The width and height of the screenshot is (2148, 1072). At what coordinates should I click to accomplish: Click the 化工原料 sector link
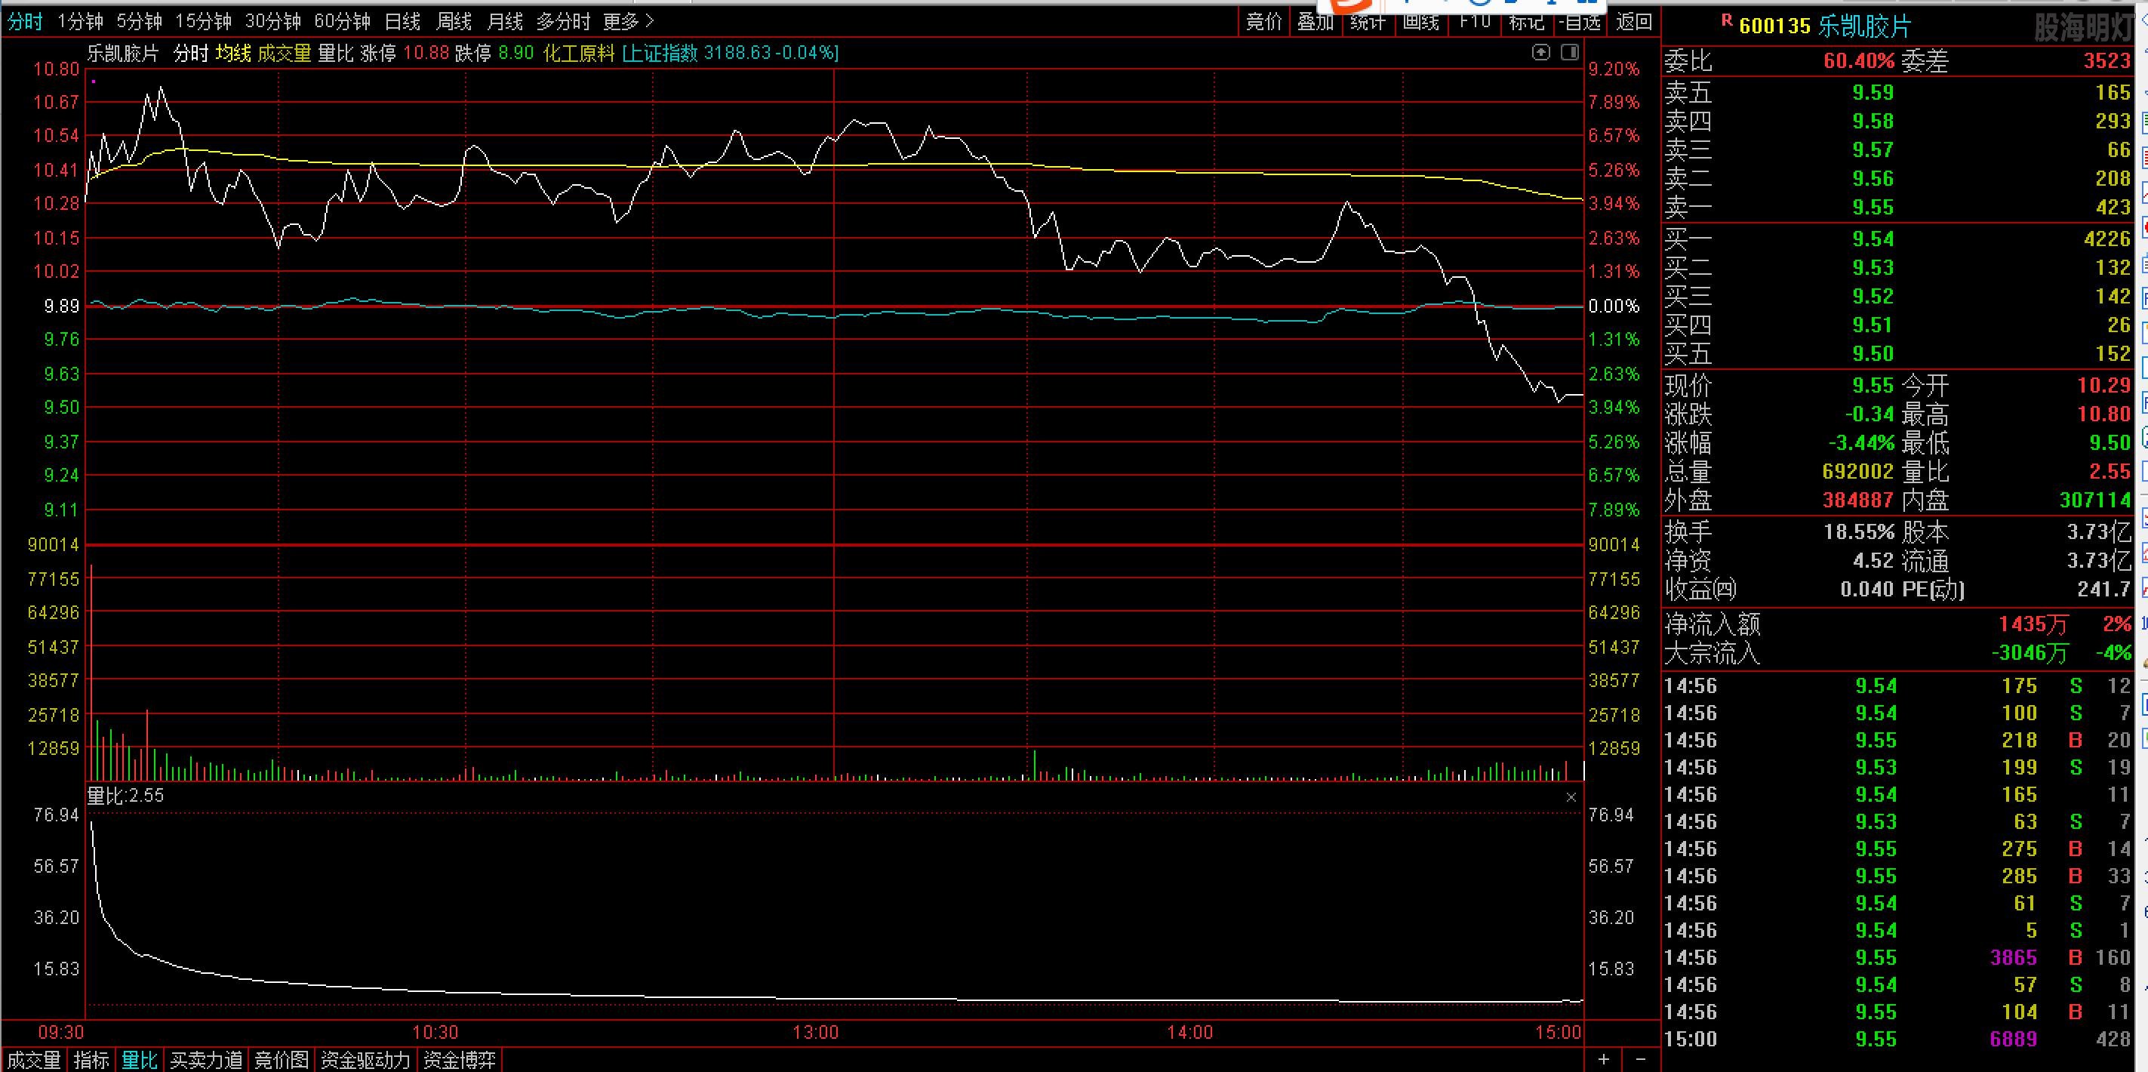[579, 54]
